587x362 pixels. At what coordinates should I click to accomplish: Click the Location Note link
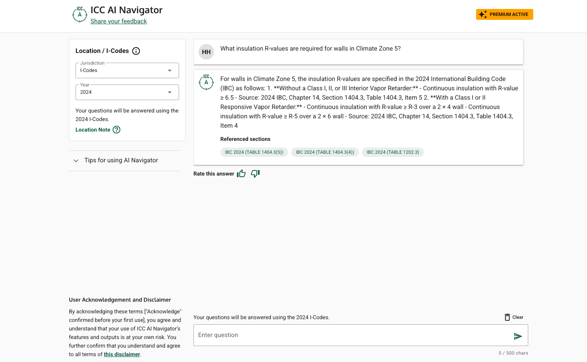[93, 130]
